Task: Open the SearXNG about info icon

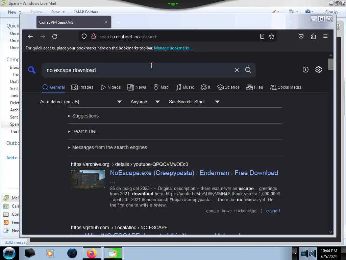Action: pyautogui.click(x=305, y=70)
